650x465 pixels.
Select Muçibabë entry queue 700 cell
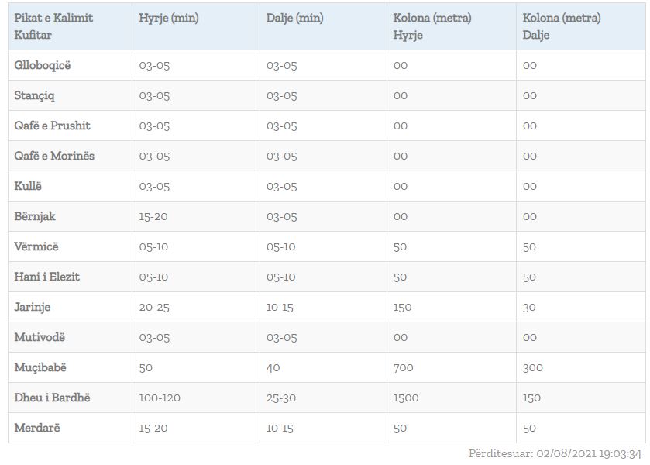click(x=403, y=367)
